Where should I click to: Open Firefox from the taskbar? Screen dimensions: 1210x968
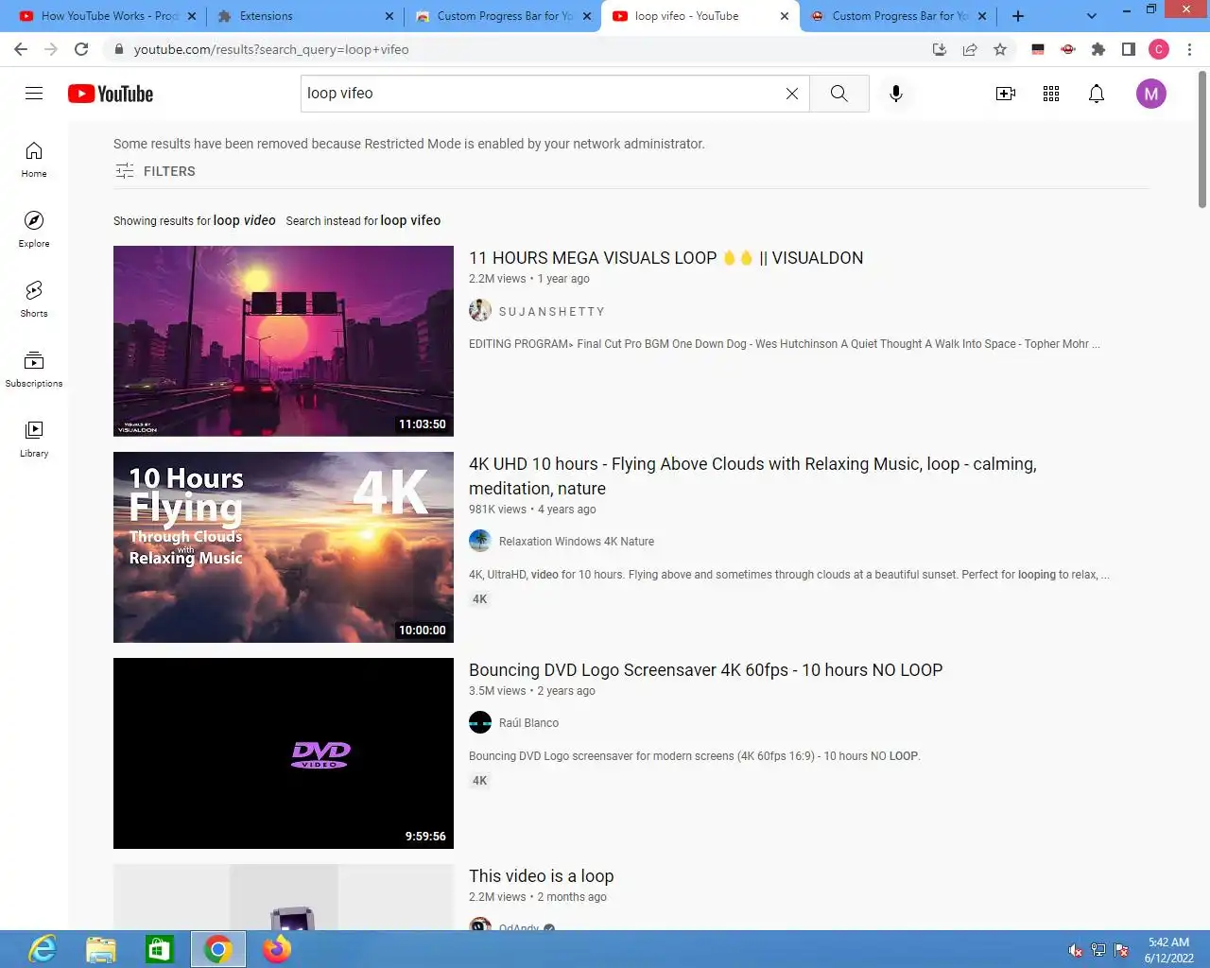[x=277, y=949]
